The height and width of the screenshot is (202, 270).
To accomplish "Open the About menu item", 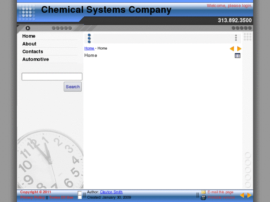I will (29, 44).
